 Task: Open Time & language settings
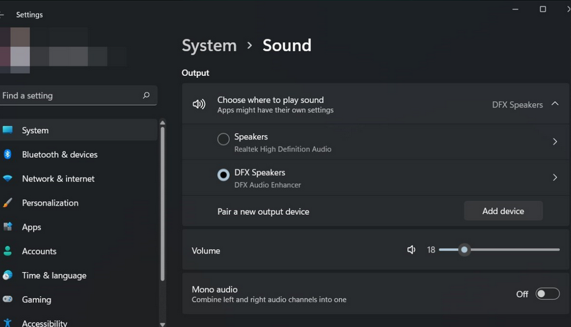(x=79, y=275)
